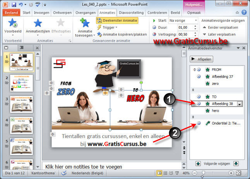250x179 pixels.
Task: Collapse the ribbon with the caret icon
Action: [x=237, y=13]
